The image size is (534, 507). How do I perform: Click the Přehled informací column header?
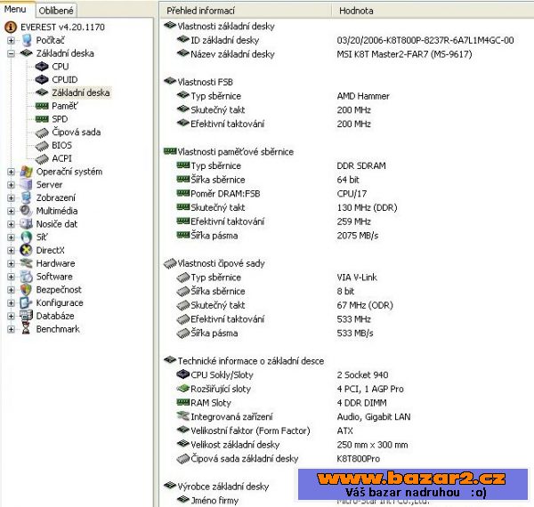click(x=246, y=11)
